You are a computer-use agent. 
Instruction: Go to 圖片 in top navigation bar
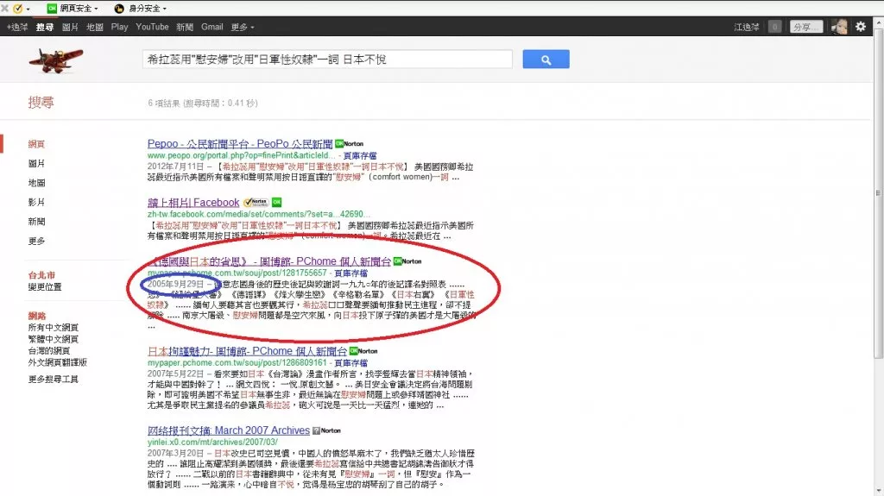click(x=70, y=27)
